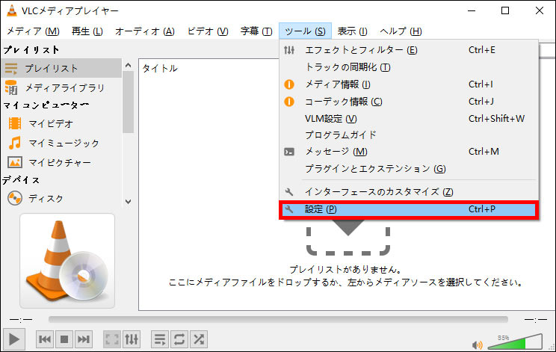556x352 pixels.
Task: Click the Play button
Action: pyautogui.click(x=14, y=339)
